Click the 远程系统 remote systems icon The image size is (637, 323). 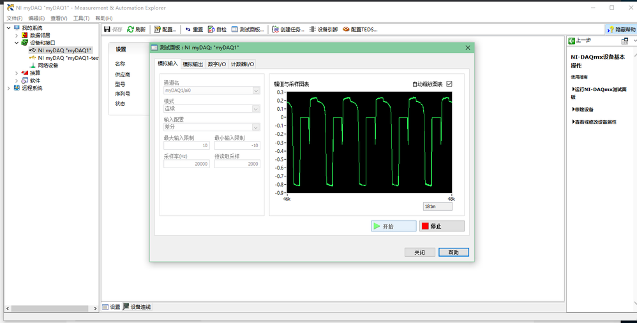17,87
